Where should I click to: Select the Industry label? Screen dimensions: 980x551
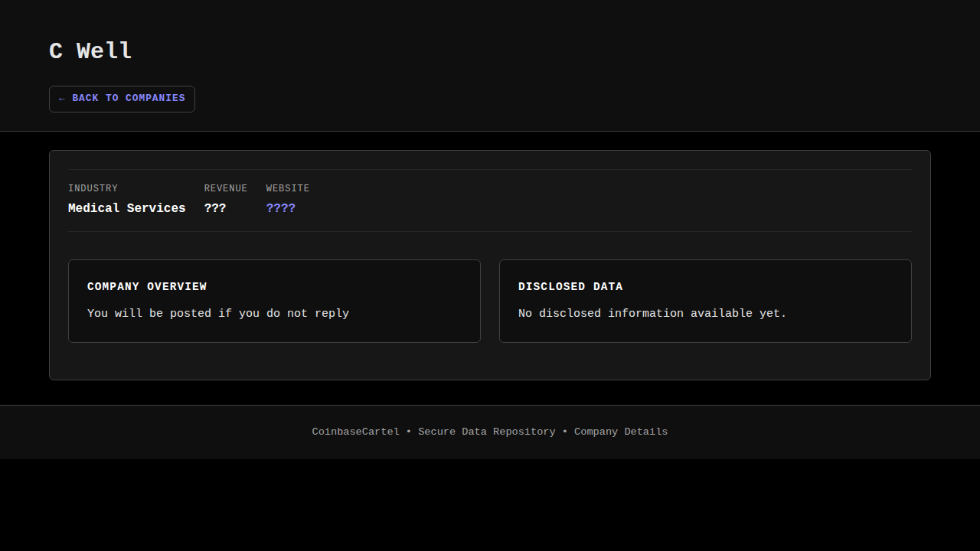pos(93,188)
